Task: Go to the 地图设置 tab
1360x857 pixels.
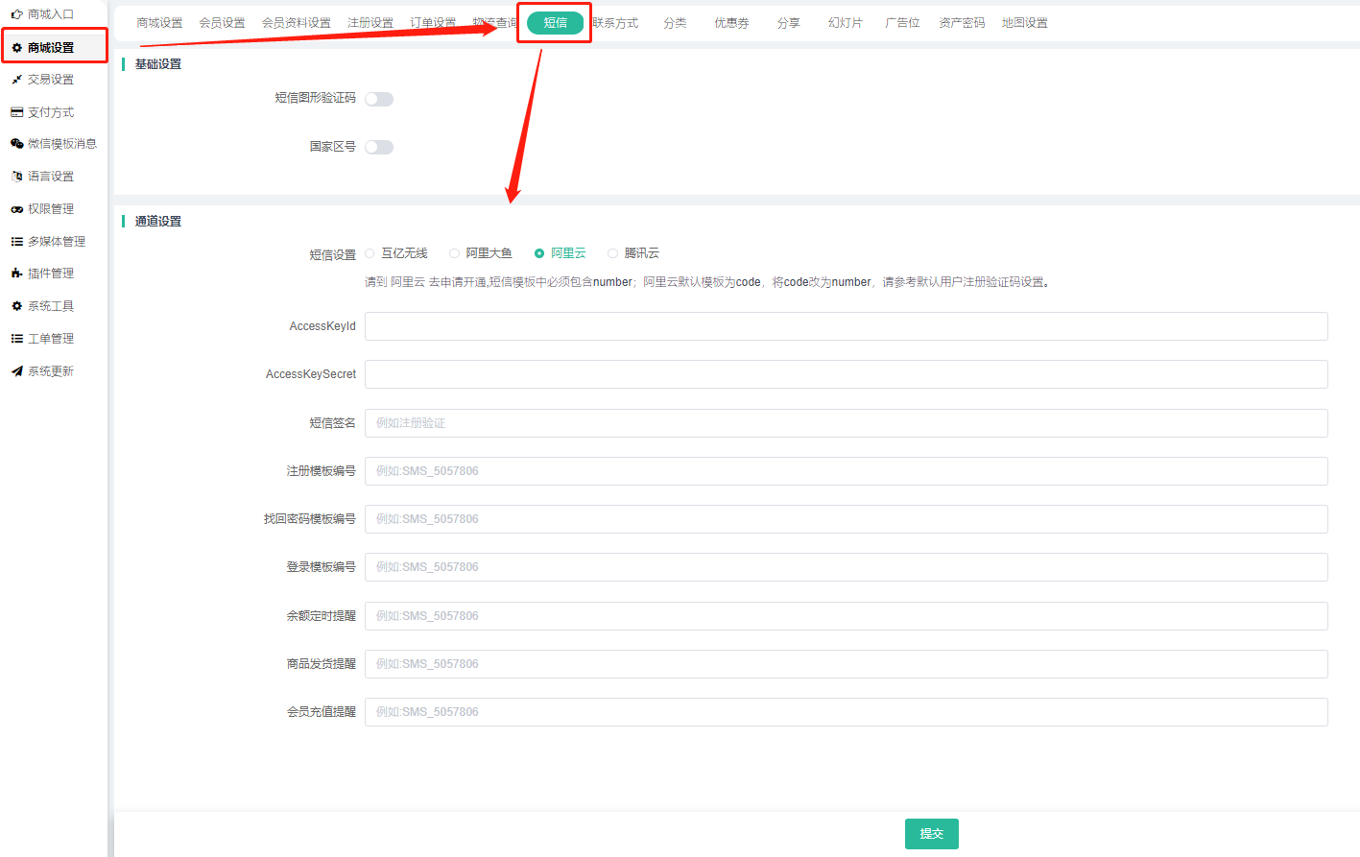Action: (x=1025, y=23)
